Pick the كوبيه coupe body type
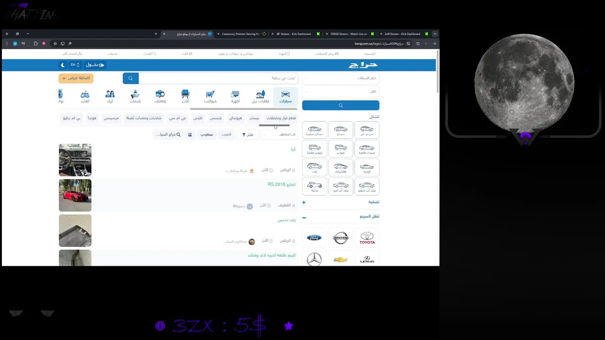The width and height of the screenshot is (605, 340). pos(367,168)
